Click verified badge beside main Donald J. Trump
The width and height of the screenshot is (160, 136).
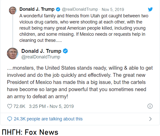[65, 51]
